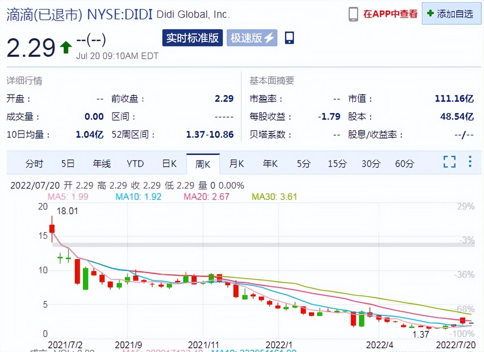Open 在APP中查看 link

[390, 14]
